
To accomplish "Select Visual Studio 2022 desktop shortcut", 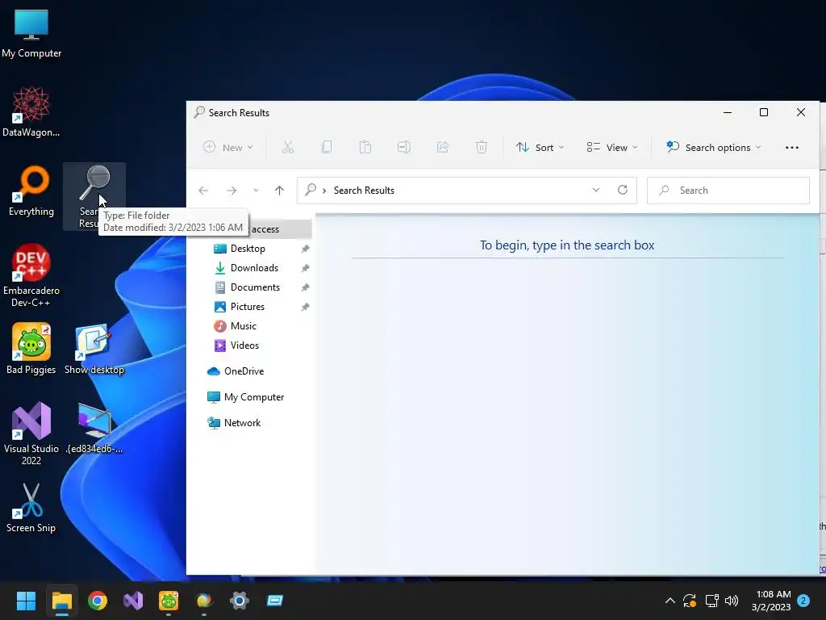I will coord(31,434).
